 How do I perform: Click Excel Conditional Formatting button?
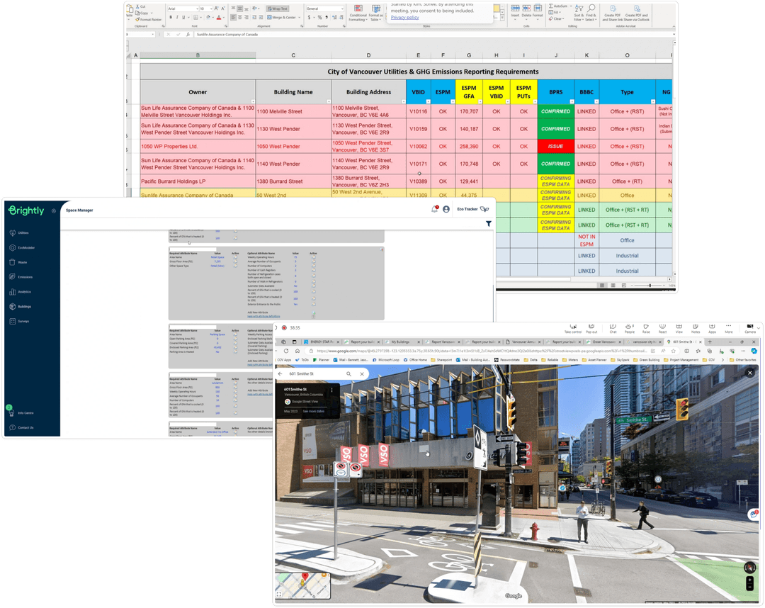(x=358, y=13)
